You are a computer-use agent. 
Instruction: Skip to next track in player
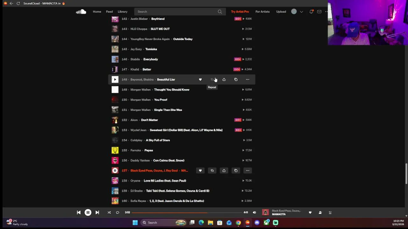point(97,212)
